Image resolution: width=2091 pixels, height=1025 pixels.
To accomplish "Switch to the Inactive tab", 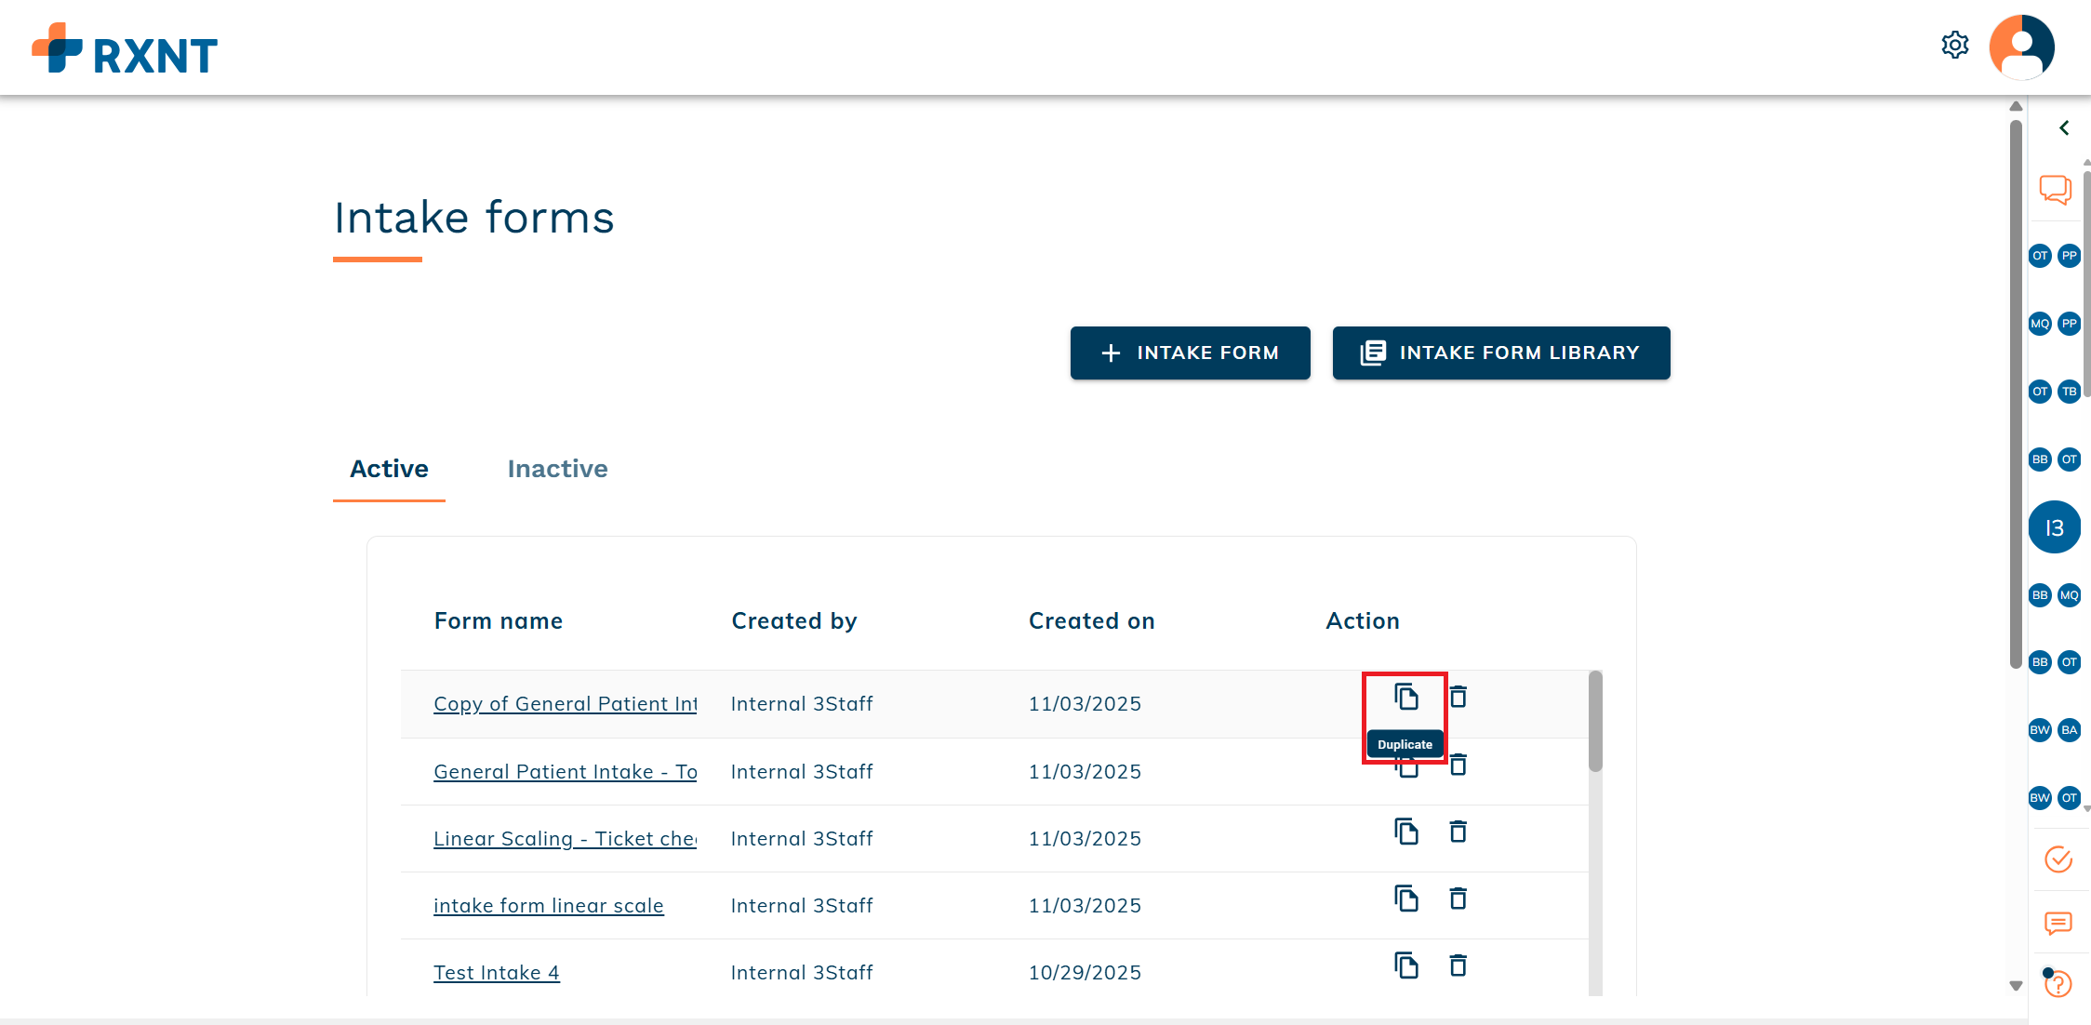I will click(557, 469).
